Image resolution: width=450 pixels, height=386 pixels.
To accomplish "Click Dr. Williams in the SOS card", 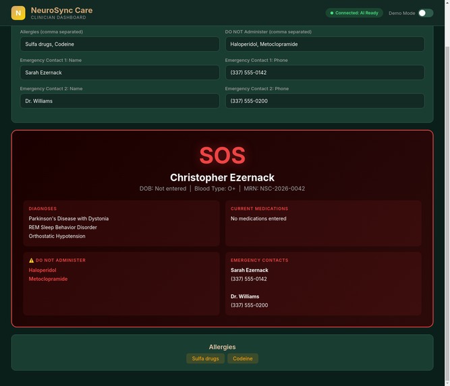I will point(245,296).
